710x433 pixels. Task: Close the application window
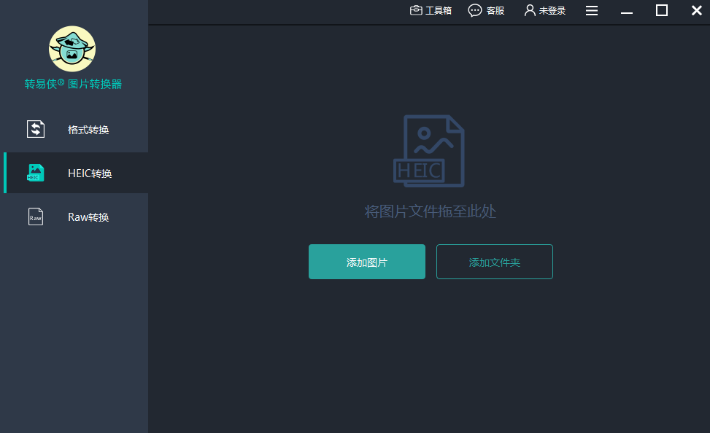[x=696, y=10]
